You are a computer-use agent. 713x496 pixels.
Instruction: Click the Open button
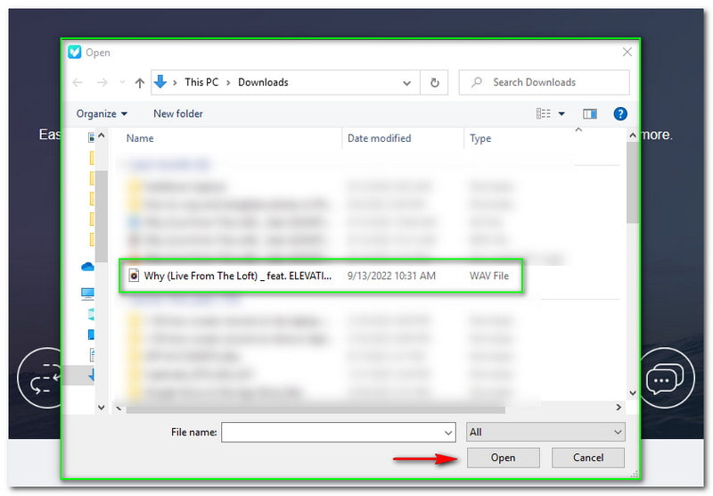[x=503, y=458]
